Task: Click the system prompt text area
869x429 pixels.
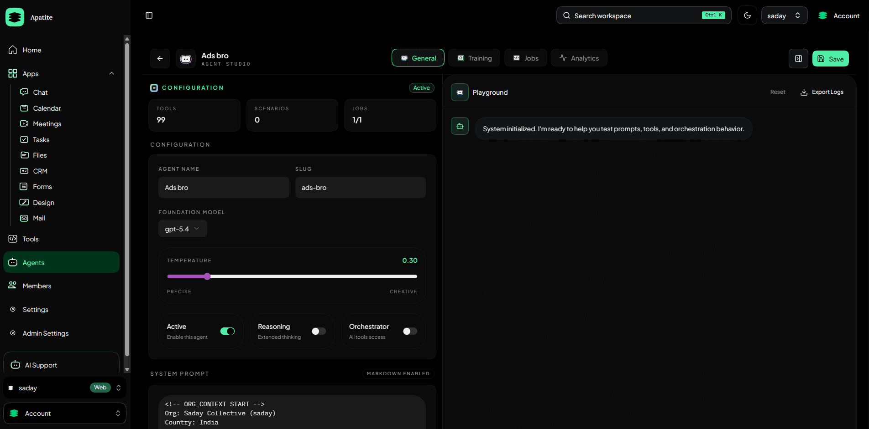Action: coord(292,412)
